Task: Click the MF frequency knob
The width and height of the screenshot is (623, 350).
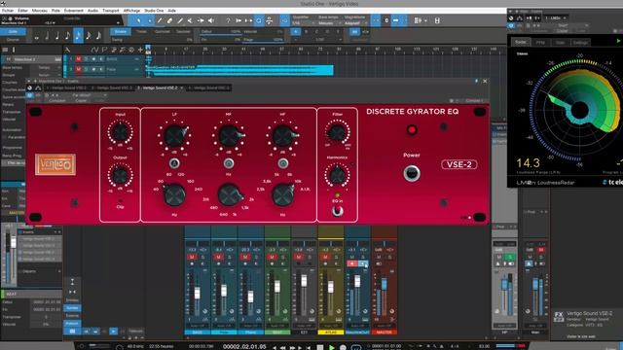Action: point(229,194)
